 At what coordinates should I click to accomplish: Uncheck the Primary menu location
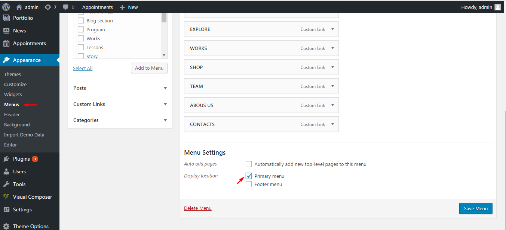tap(249, 176)
